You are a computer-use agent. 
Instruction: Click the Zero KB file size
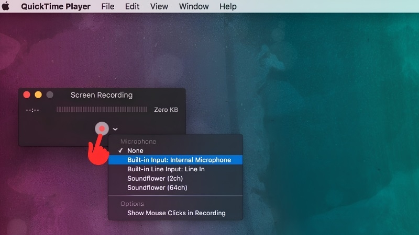pos(166,110)
